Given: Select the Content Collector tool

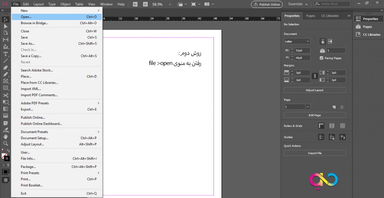Looking at the screenshot, I should 5,47.
